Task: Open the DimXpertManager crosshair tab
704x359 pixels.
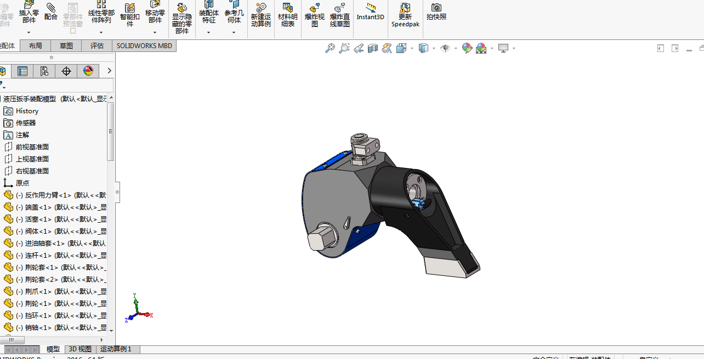Action: pos(66,71)
